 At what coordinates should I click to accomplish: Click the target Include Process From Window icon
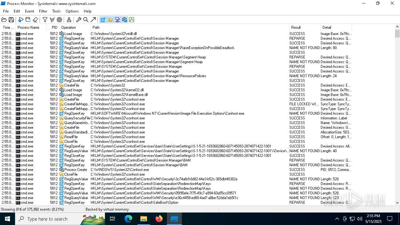(x=59, y=20)
